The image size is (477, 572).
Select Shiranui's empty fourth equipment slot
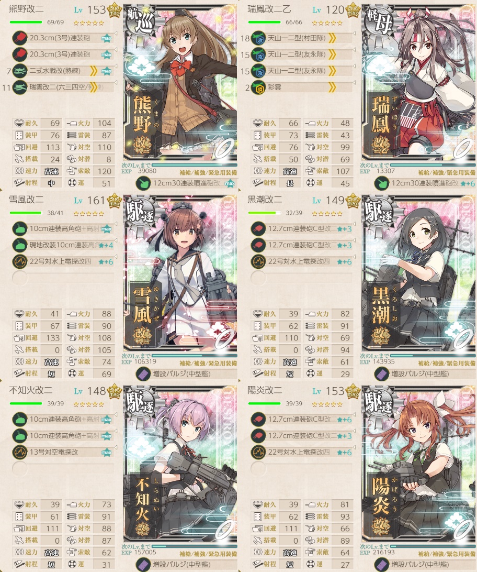[63, 468]
